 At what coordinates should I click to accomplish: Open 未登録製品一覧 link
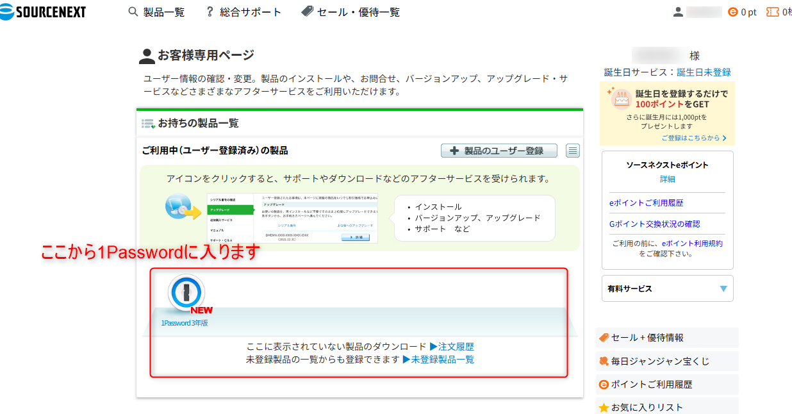point(438,360)
